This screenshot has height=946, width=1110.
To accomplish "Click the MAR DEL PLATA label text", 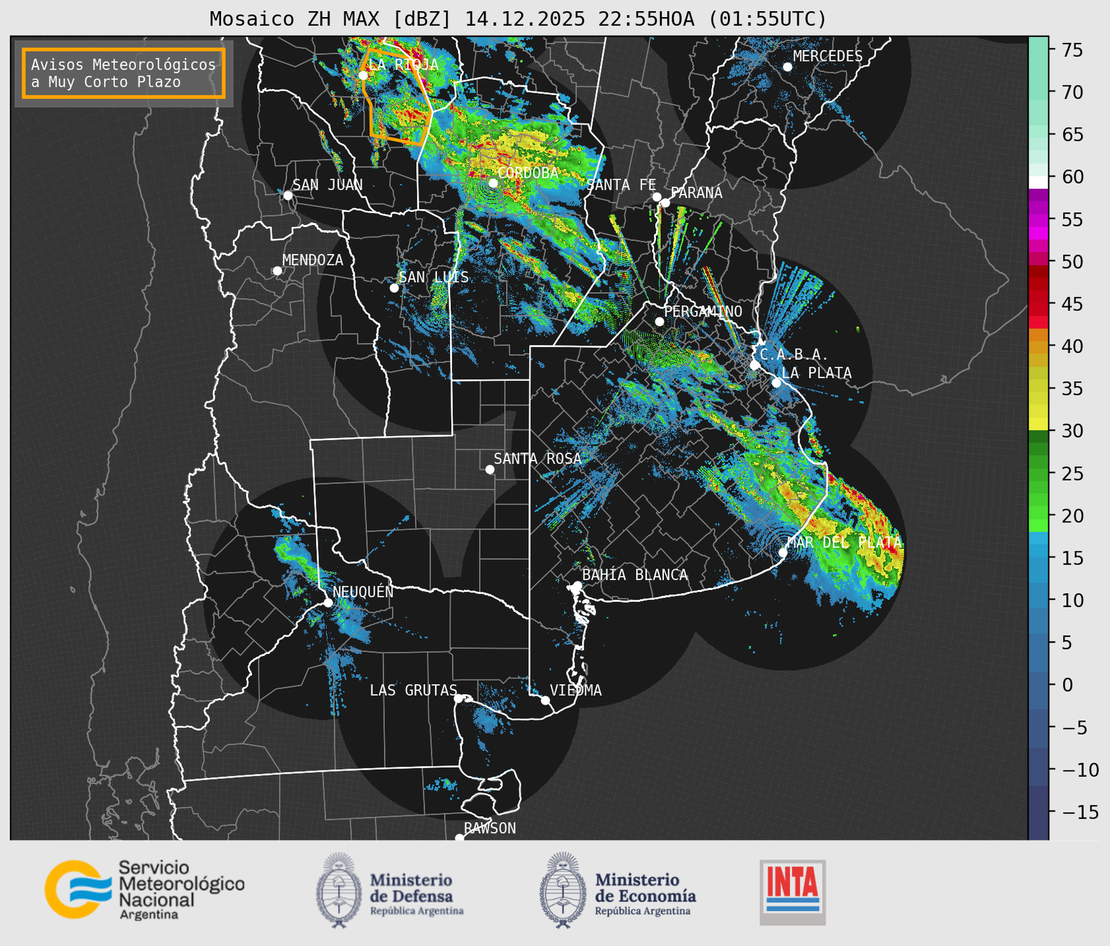I will 844,543.
